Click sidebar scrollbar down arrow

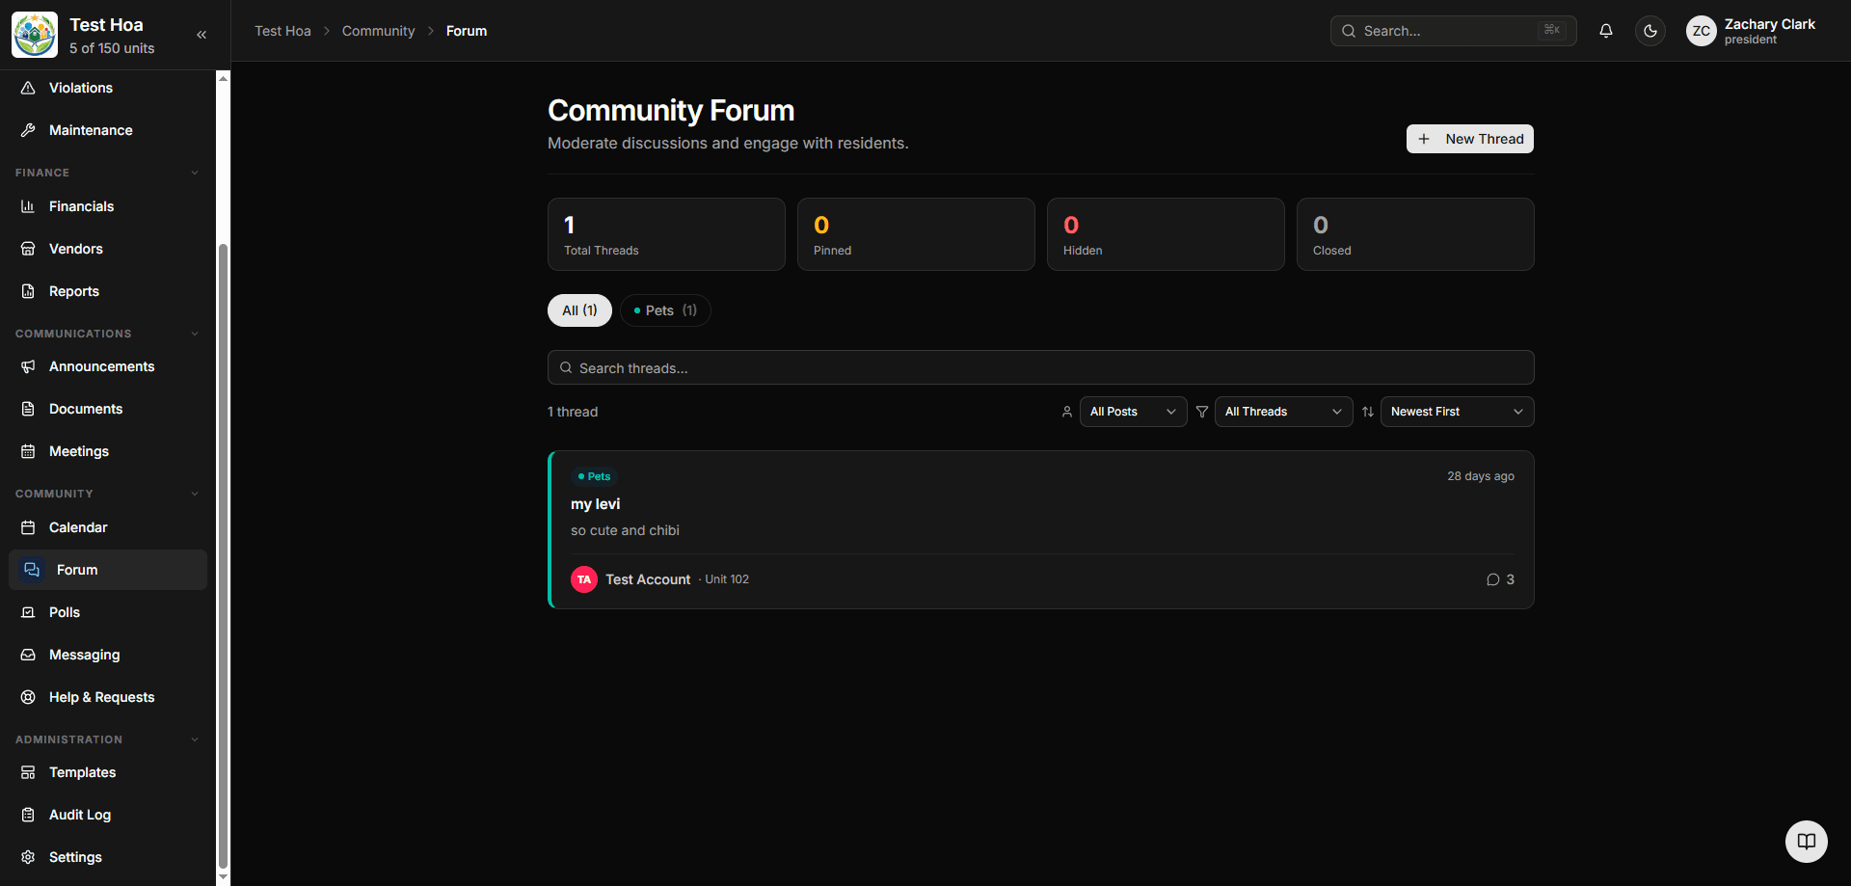coord(224,878)
